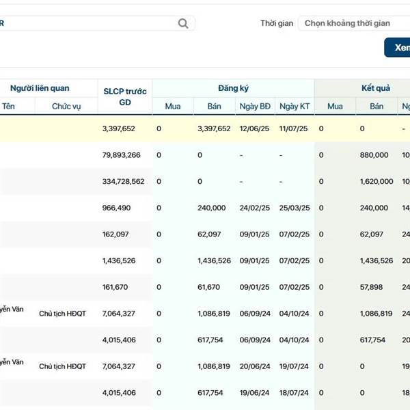Click start date 20/06/24
The image size is (410, 410).
(255, 366)
